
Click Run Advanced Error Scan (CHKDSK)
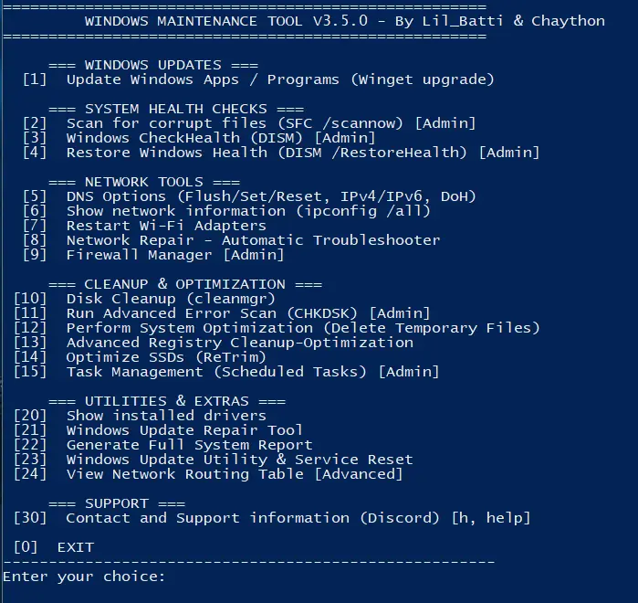pos(247,313)
